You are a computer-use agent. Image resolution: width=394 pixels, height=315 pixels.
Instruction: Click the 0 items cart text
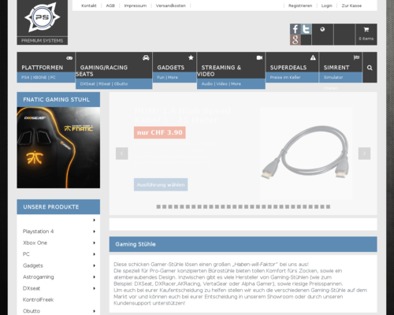coord(366,39)
